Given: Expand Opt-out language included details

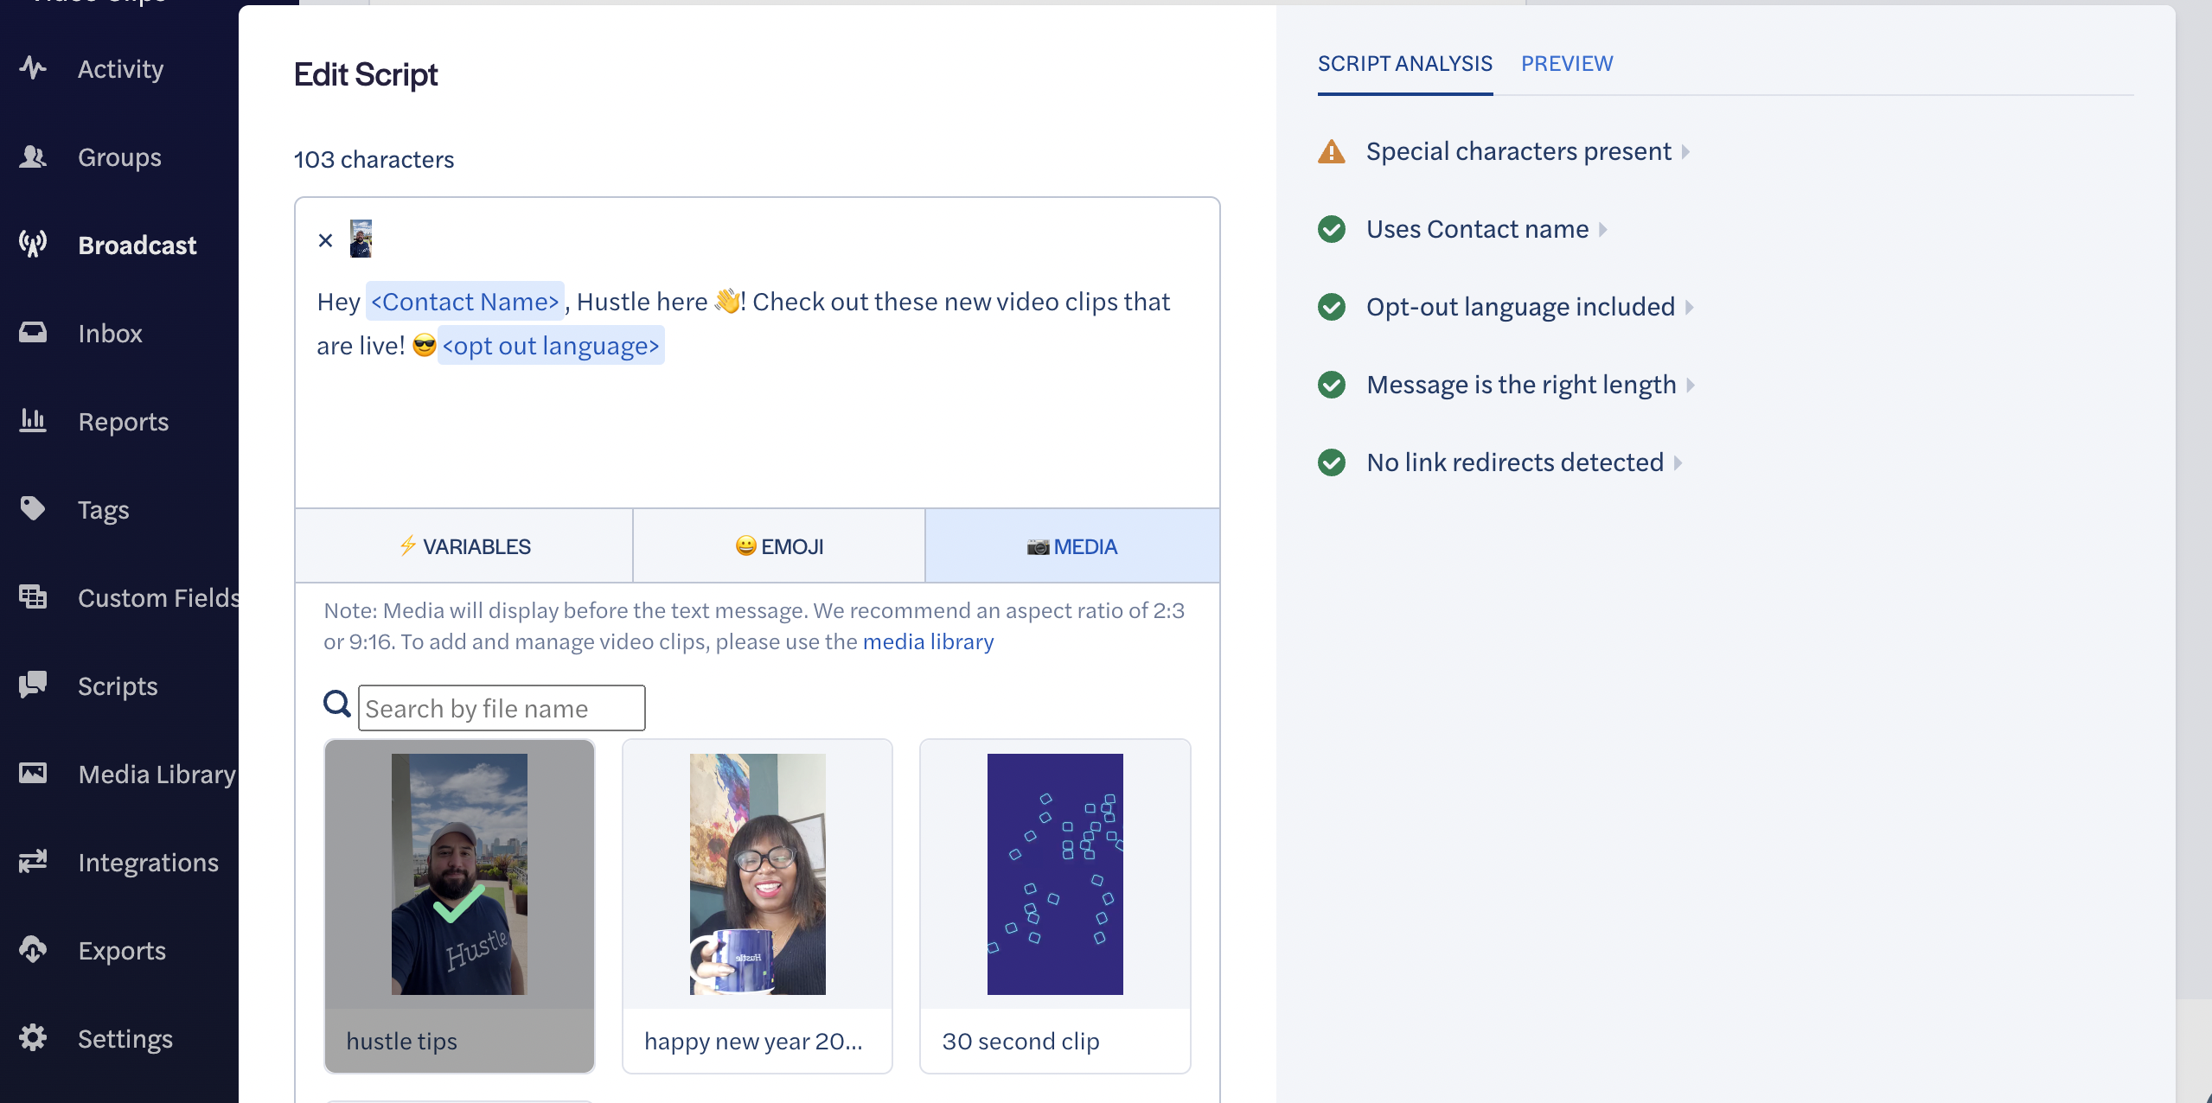Looking at the screenshot, I should [x=1689, y=307].
